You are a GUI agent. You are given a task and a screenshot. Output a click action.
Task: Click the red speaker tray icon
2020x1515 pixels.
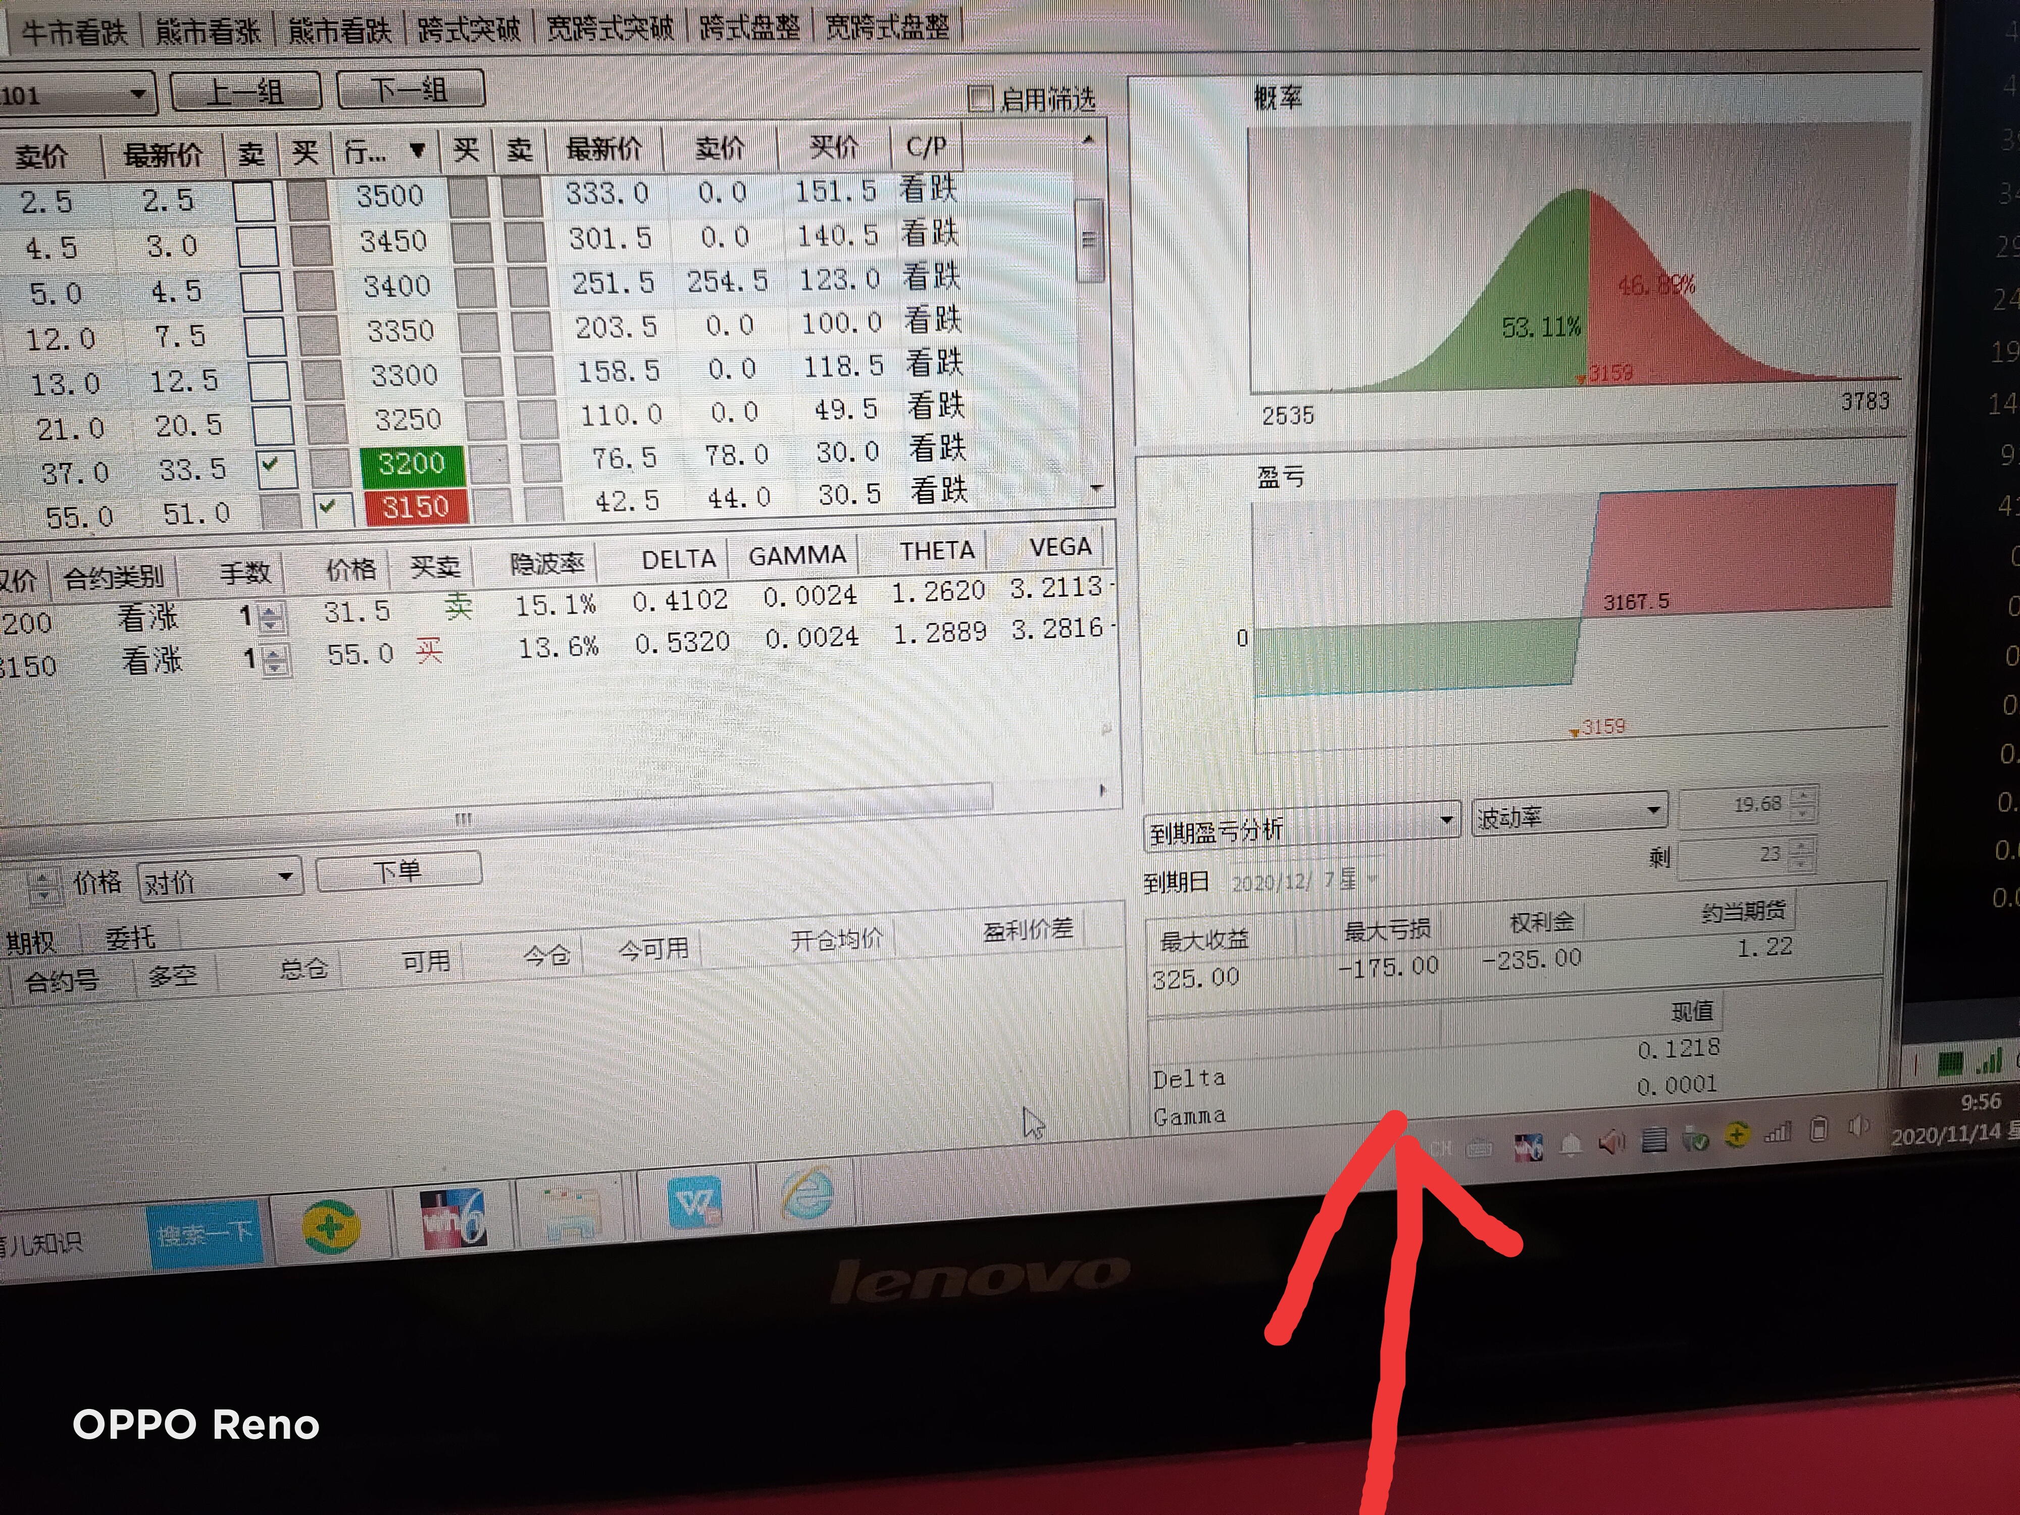pos(1612,1141)
